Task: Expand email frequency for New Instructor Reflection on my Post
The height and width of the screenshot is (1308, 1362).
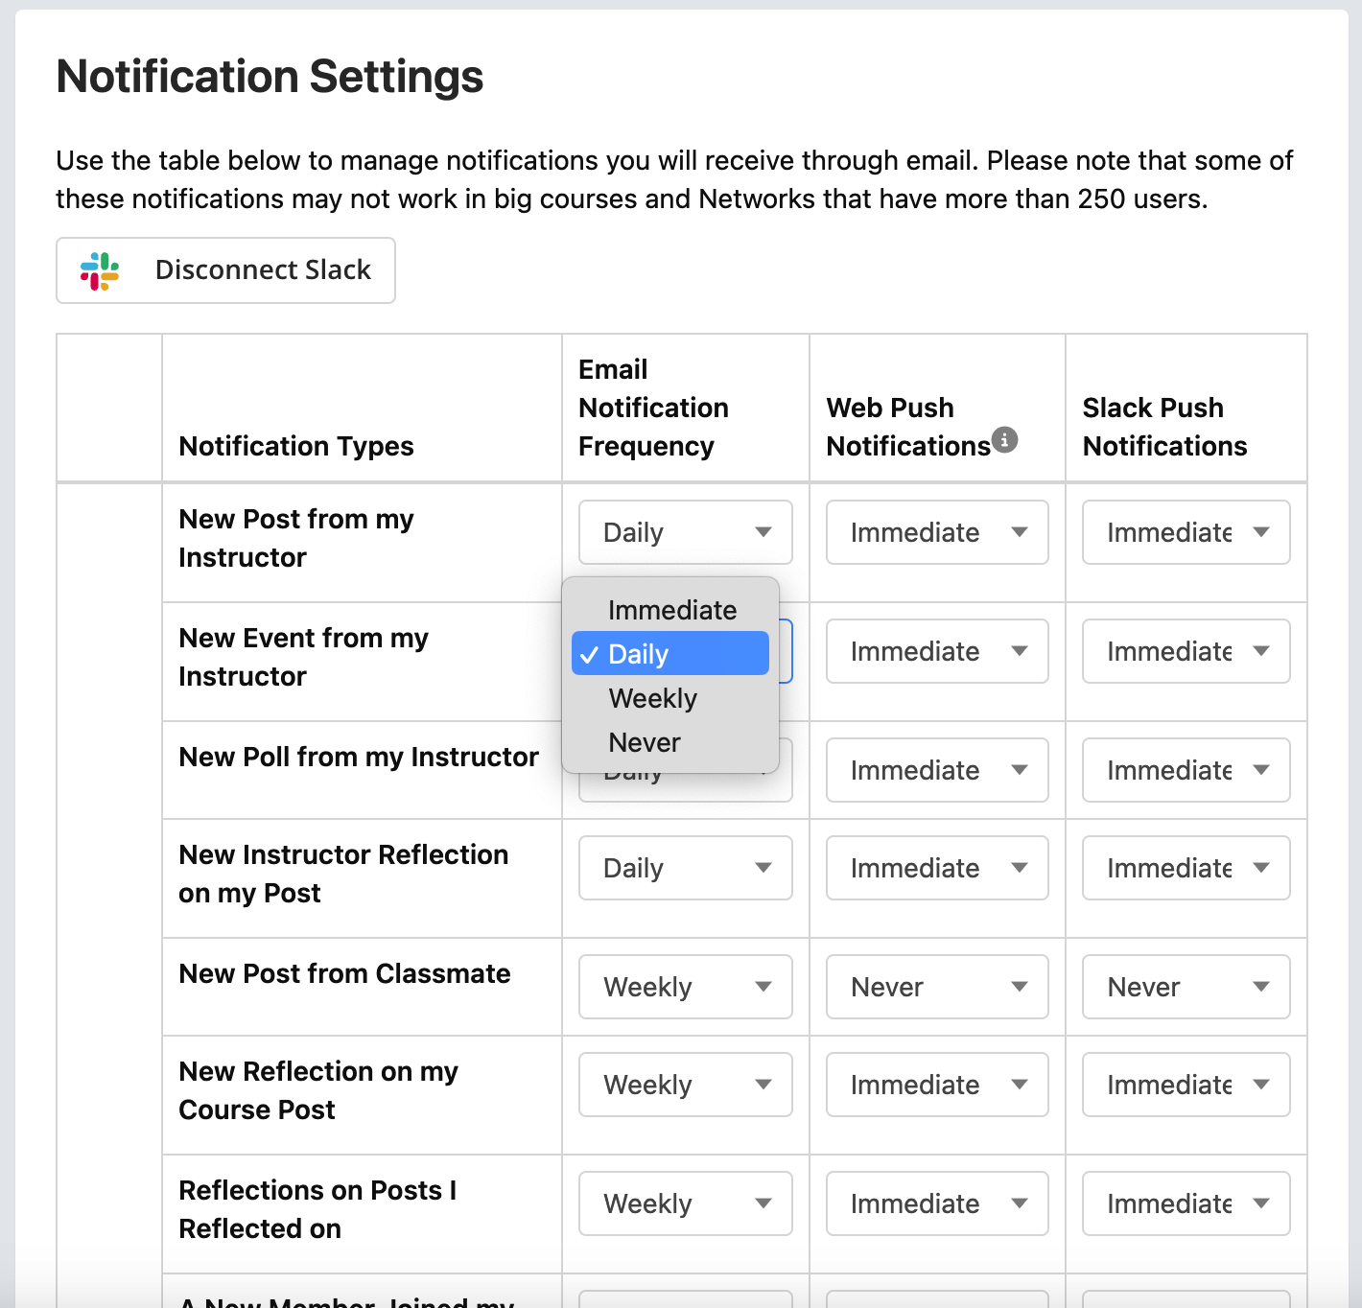Action: tap(686, 868)
